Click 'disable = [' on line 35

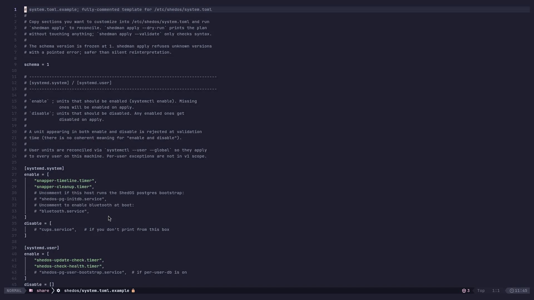click(38, 223)
